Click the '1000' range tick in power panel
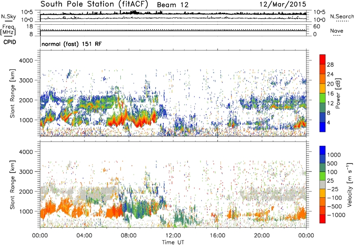 26,120
